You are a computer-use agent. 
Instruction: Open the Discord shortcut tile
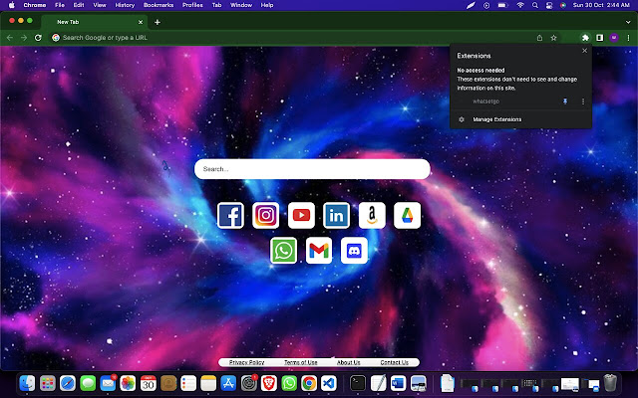point(355,251)
